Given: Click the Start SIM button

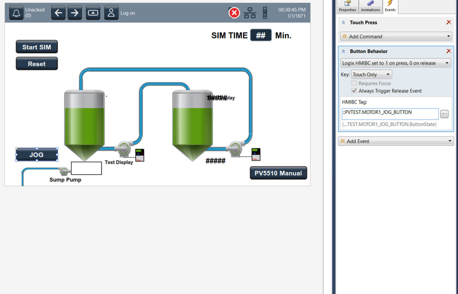Looking at the screenshot, I should [37, 47].
